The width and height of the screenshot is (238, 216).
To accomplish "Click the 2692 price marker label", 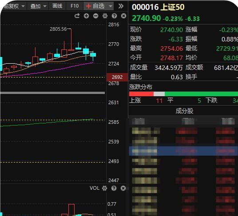I will tap(117, 77).
